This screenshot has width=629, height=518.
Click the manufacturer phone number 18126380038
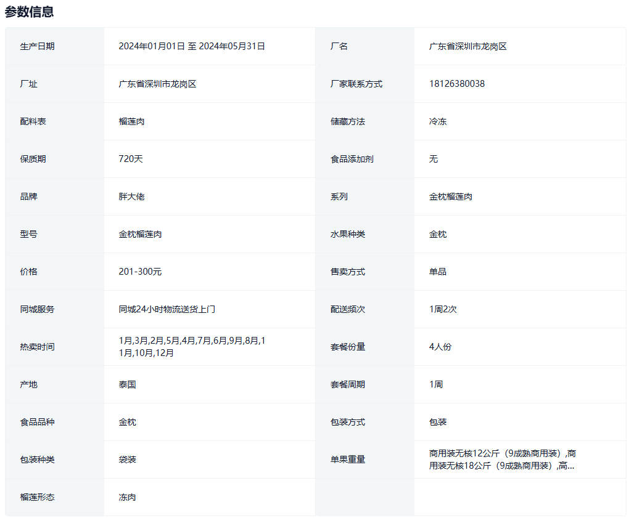coord(456,84)
